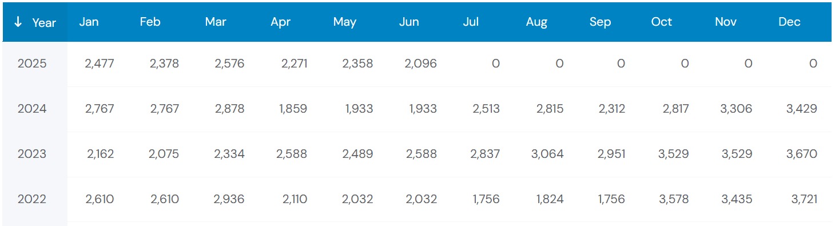Select the 2025 year row label

[32, 64]
